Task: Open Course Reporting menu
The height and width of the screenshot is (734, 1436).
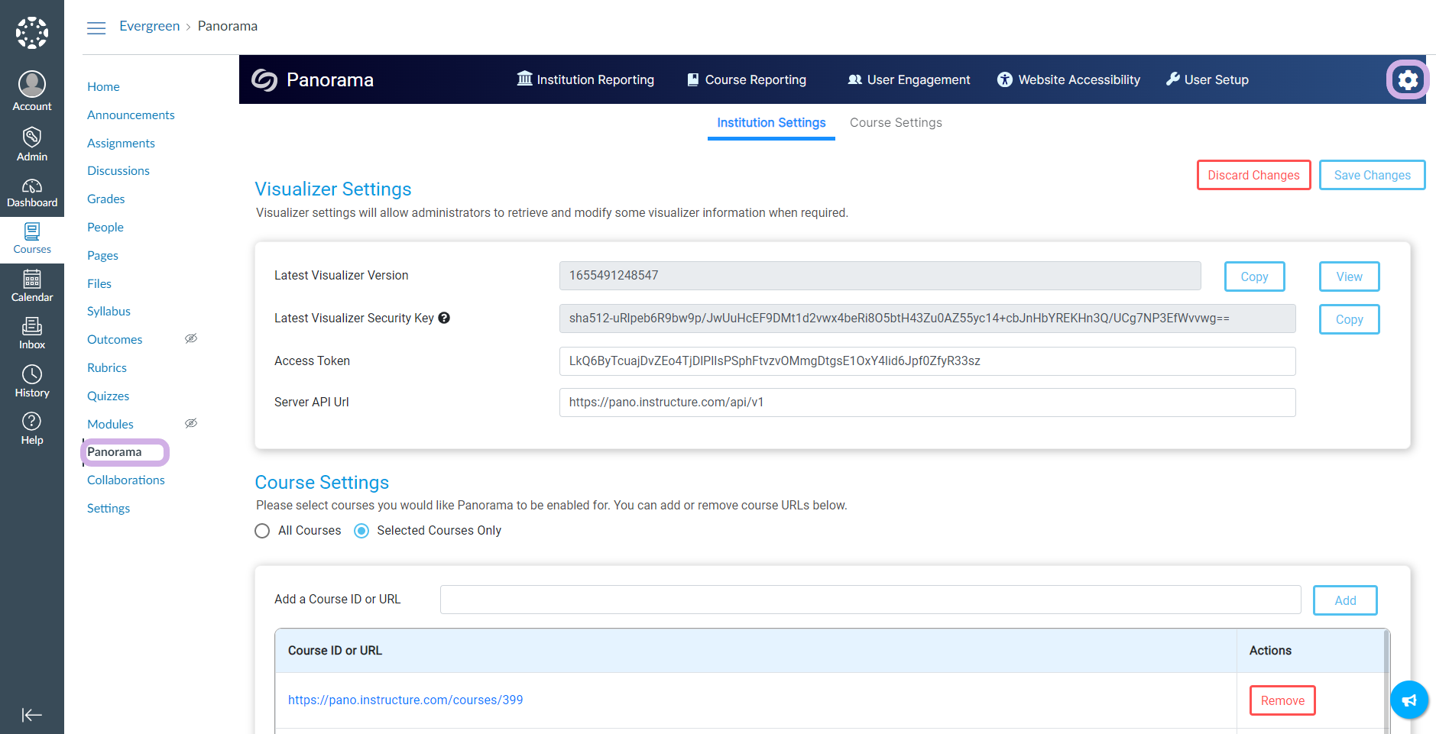Action: [x=747, y=79]
